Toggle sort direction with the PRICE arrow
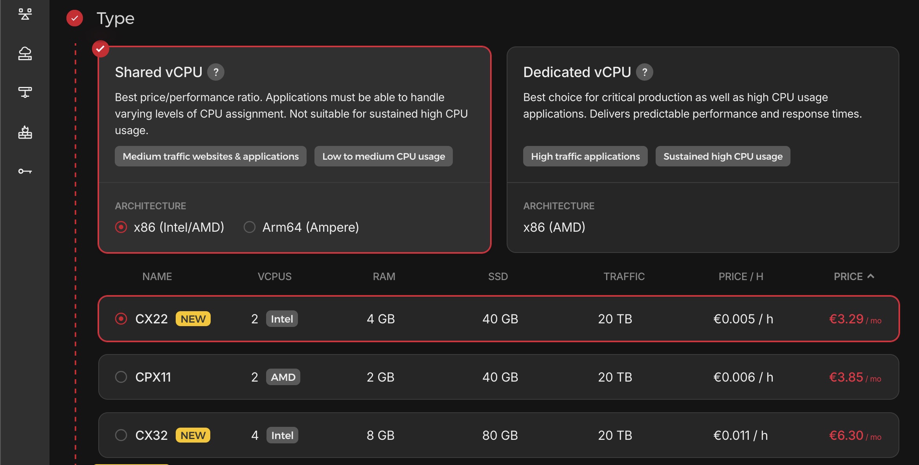 point(871,276)
